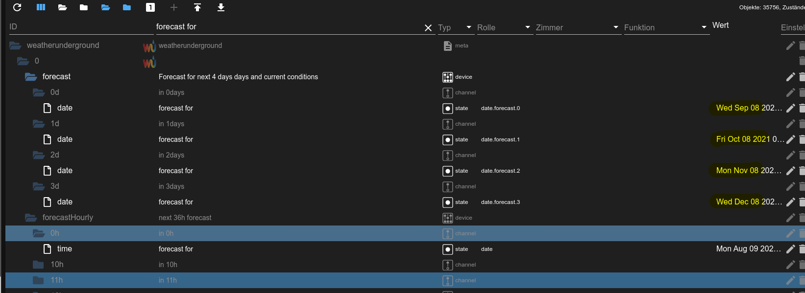Open the Funktion filter dropdown
The image size is (805, 293).
pos(666,27)
